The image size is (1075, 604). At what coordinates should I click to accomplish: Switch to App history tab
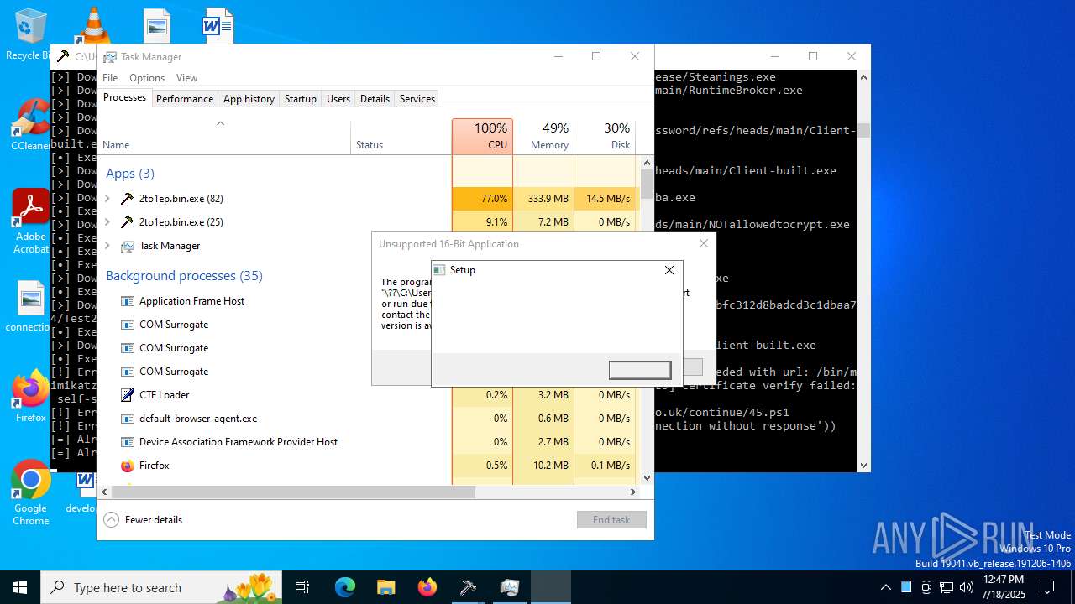pos(249,98)
